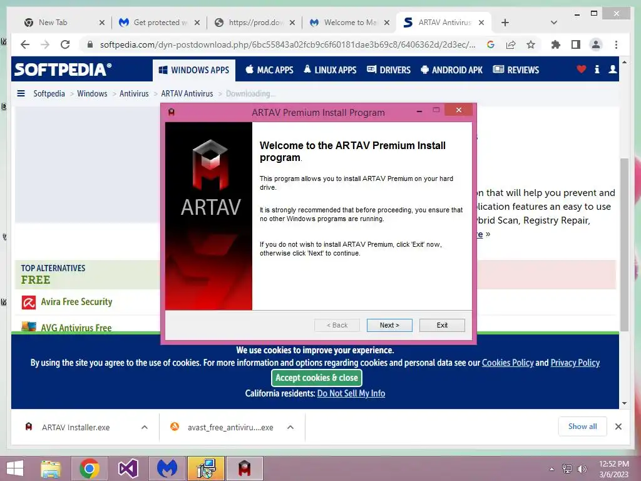The image size is (641, 481).
Task: Close the downloads bar
Action: click(x=618, y=427)
